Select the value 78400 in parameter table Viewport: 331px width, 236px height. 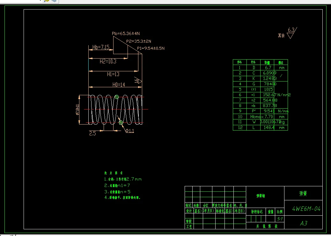click(270, 84)
